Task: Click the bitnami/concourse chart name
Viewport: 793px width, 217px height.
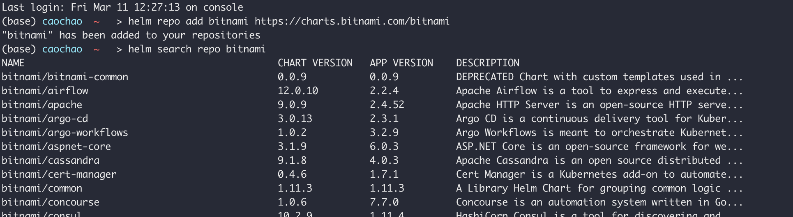Action: [51, 202]
